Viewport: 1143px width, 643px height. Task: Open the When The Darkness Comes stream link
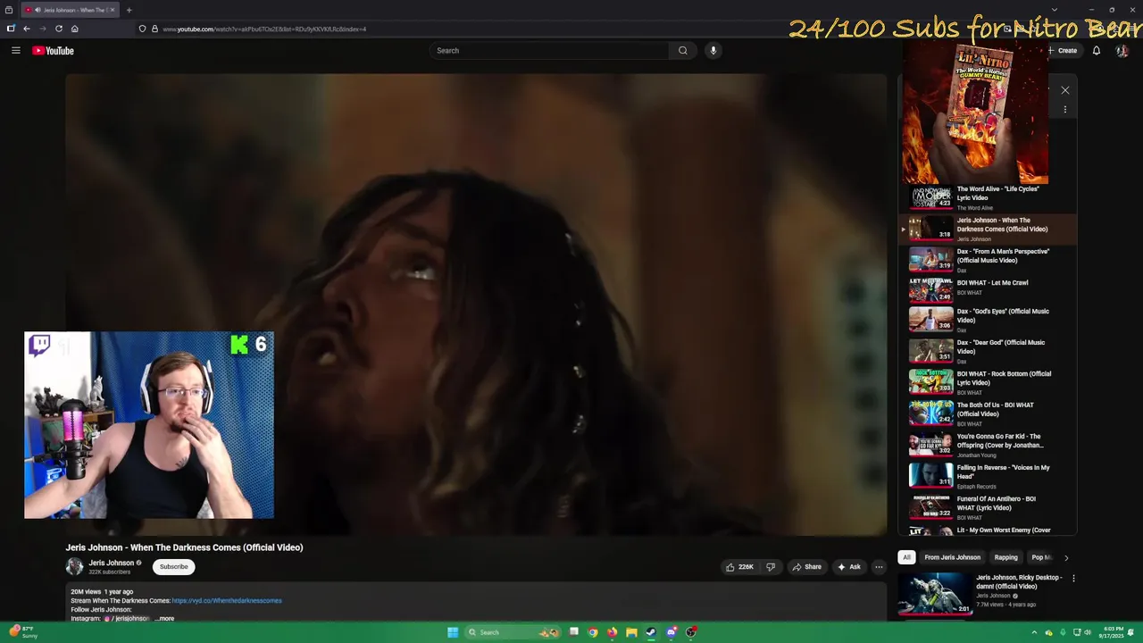point(227,601)
